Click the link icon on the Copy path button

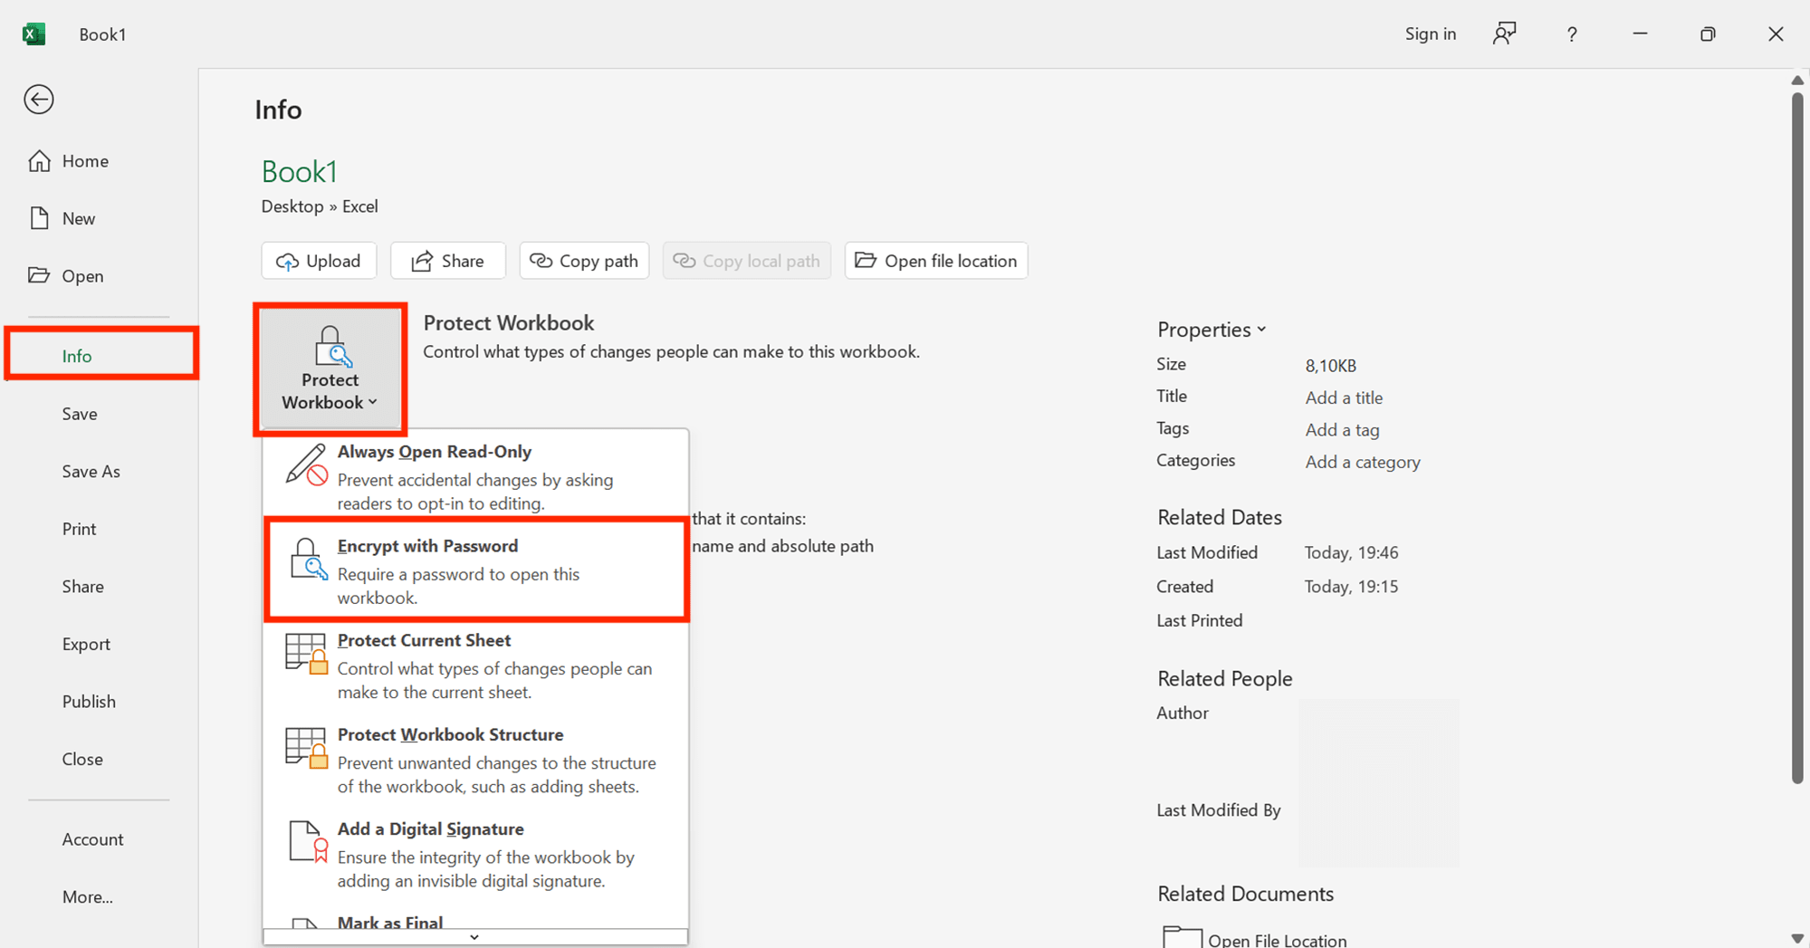click(541, 261)
